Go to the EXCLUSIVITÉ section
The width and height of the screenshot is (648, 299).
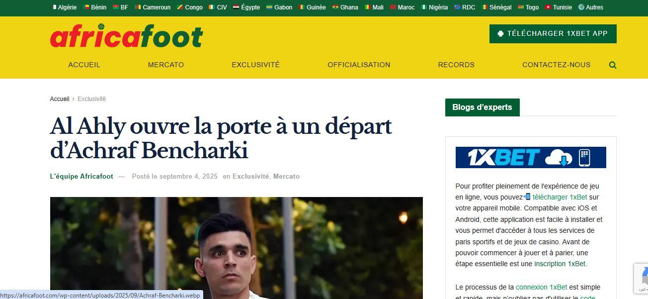[256, 65]
